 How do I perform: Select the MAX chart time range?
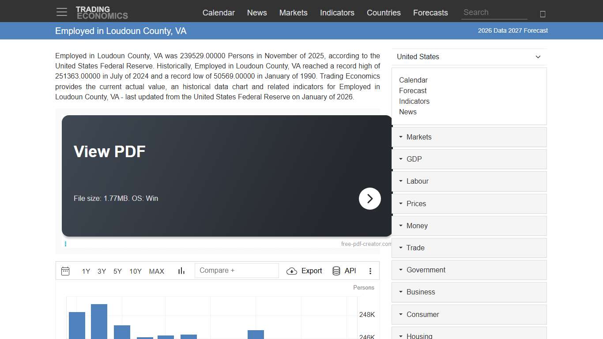[x=157, y=271]
